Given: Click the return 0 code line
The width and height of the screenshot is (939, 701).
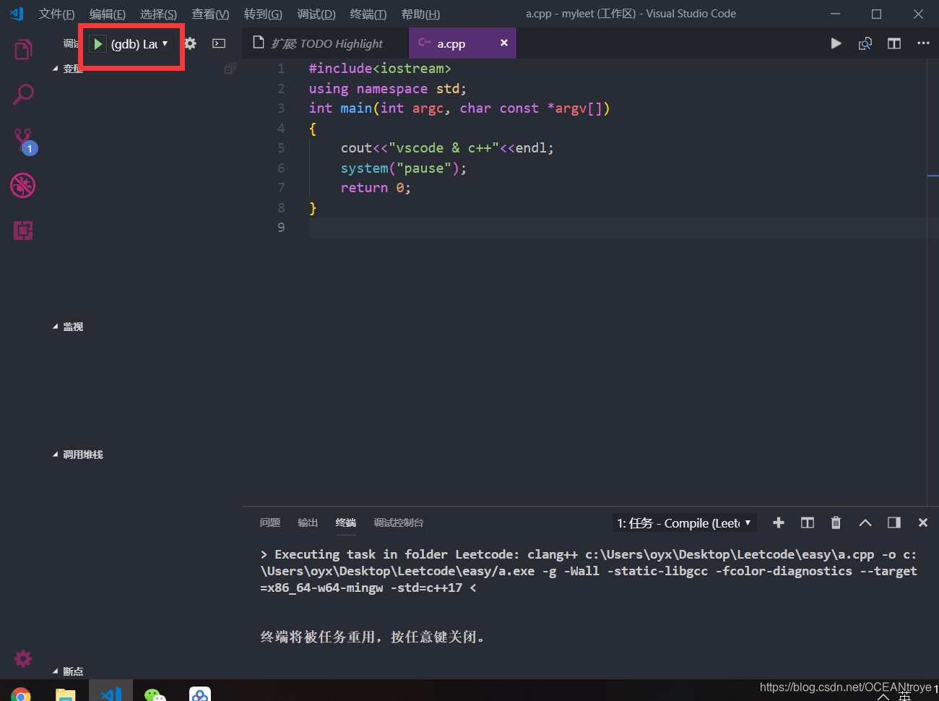Looking at the screenshot, I should pos(376,188).
